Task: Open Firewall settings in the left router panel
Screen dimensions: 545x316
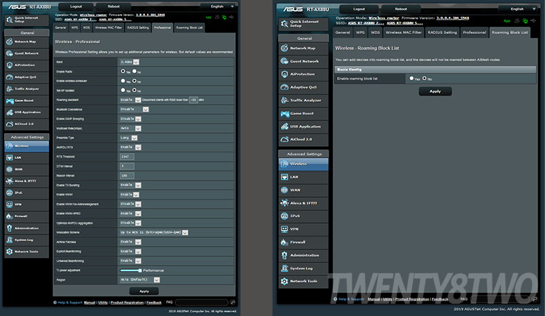Action: pos(27,216)
